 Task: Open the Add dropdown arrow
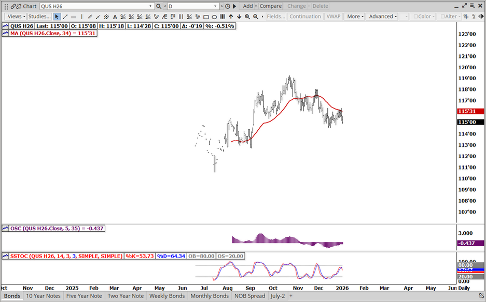coord(256,6)
